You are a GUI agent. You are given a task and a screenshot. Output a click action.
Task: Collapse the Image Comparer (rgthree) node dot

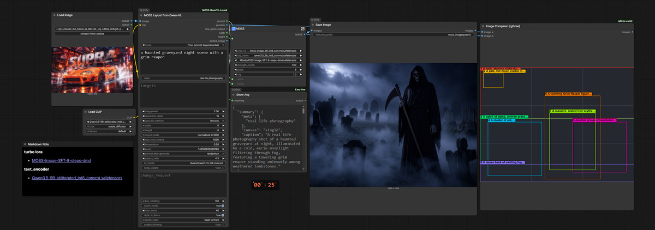point(484,26)
